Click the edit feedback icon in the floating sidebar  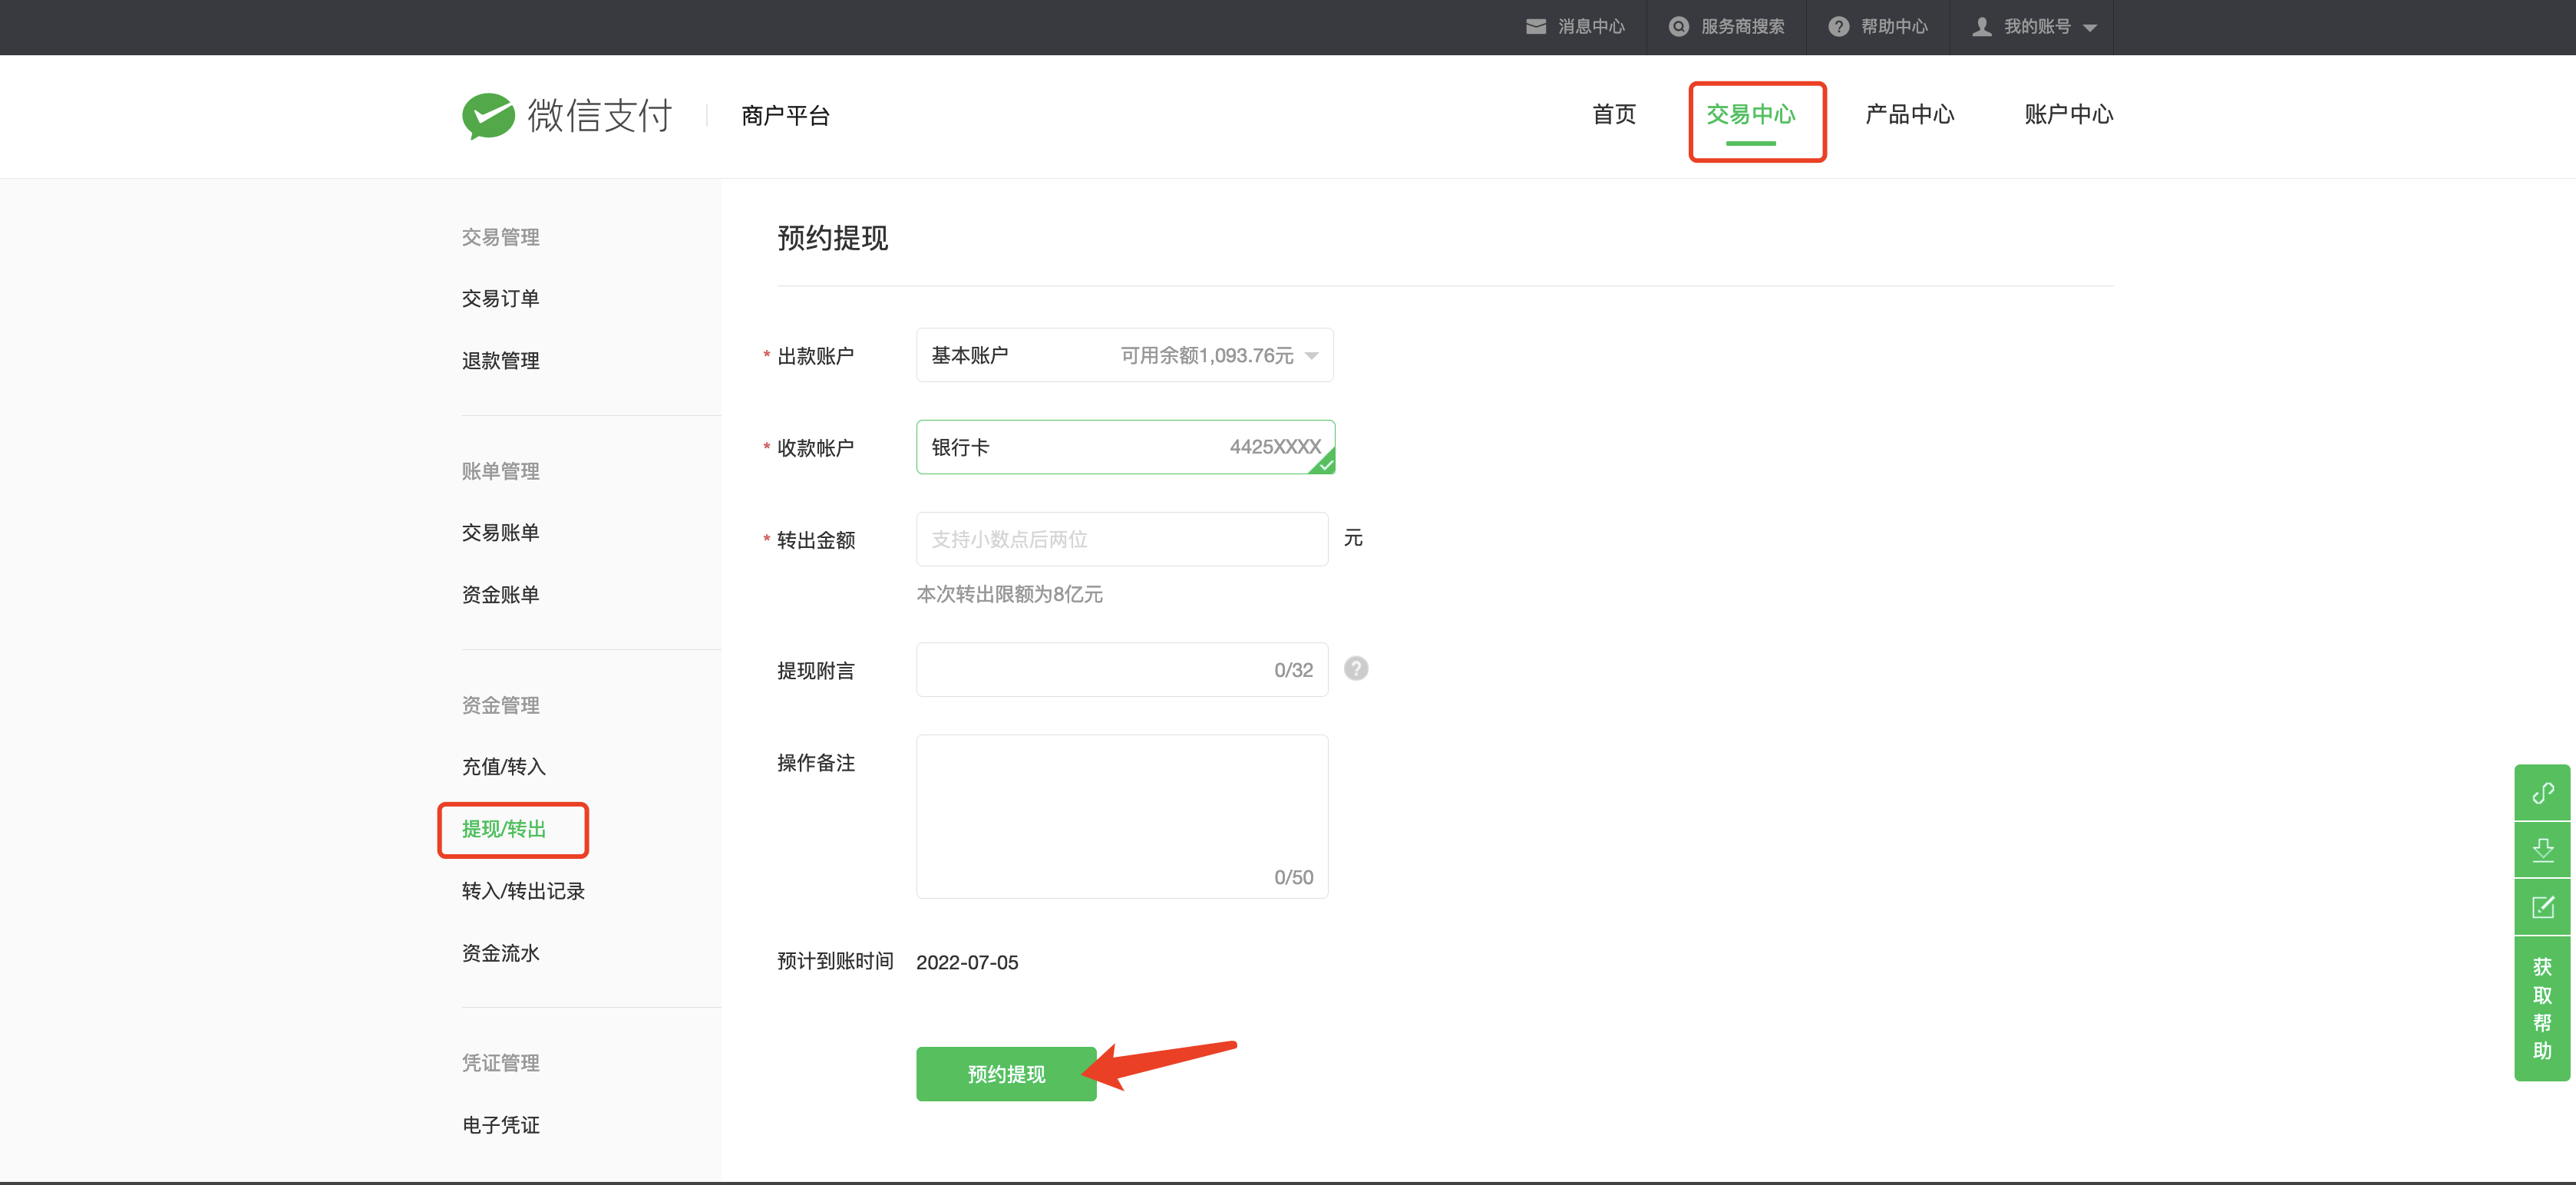(x=2542, y=907)
